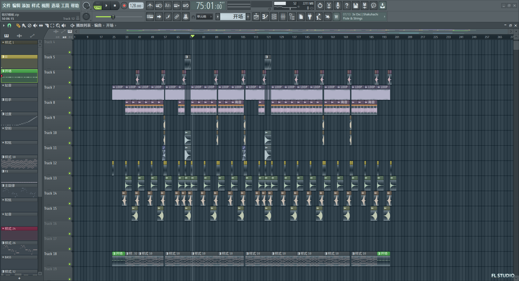Open the Playlist view
This screenshot has height=281, width=519.
(x=256, y=17)
